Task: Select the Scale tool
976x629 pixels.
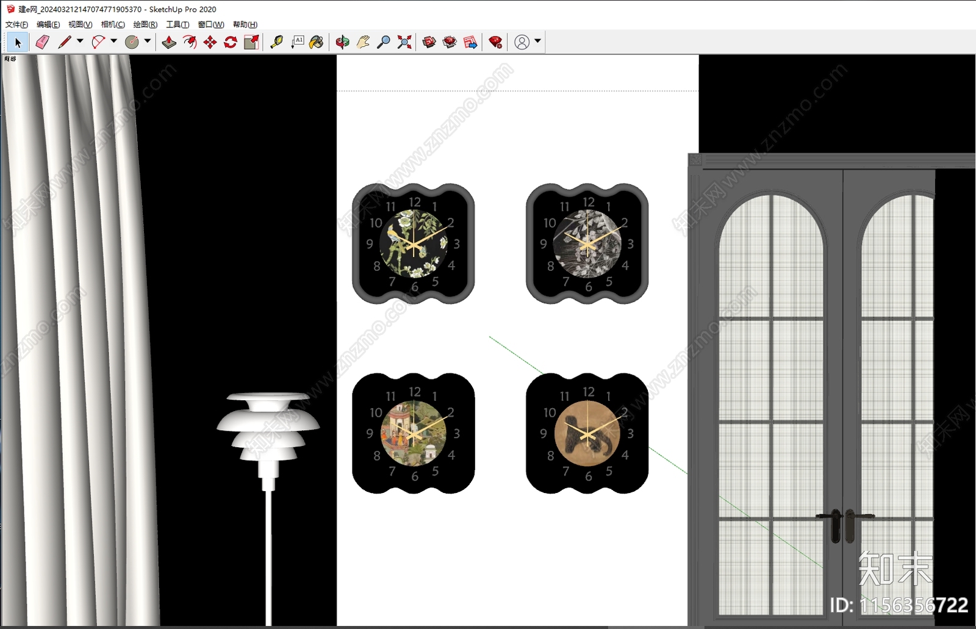Action: tap(251, 42)
